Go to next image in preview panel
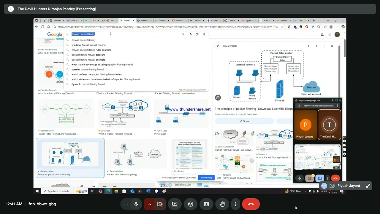The width and height of the screenshot is (380, 214). coord(316,46)
